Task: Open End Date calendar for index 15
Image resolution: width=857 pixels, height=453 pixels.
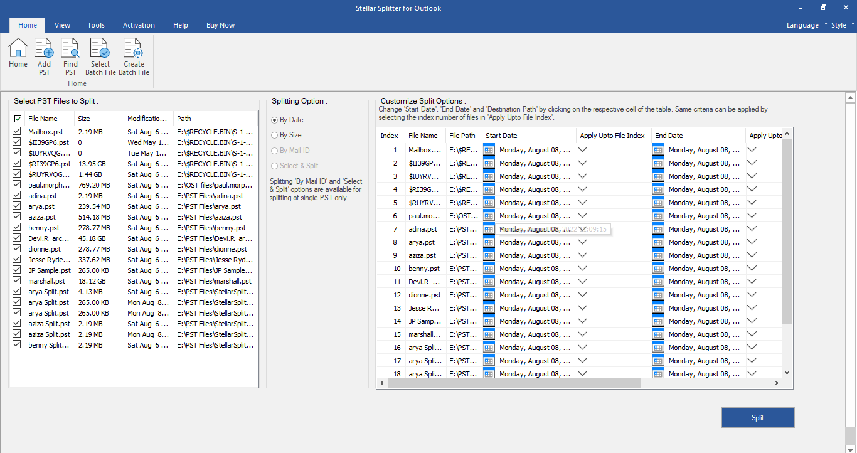Action: [x=658, y=334]
